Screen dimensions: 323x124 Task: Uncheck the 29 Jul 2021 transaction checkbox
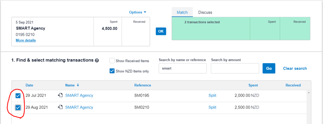coord(18,96)
